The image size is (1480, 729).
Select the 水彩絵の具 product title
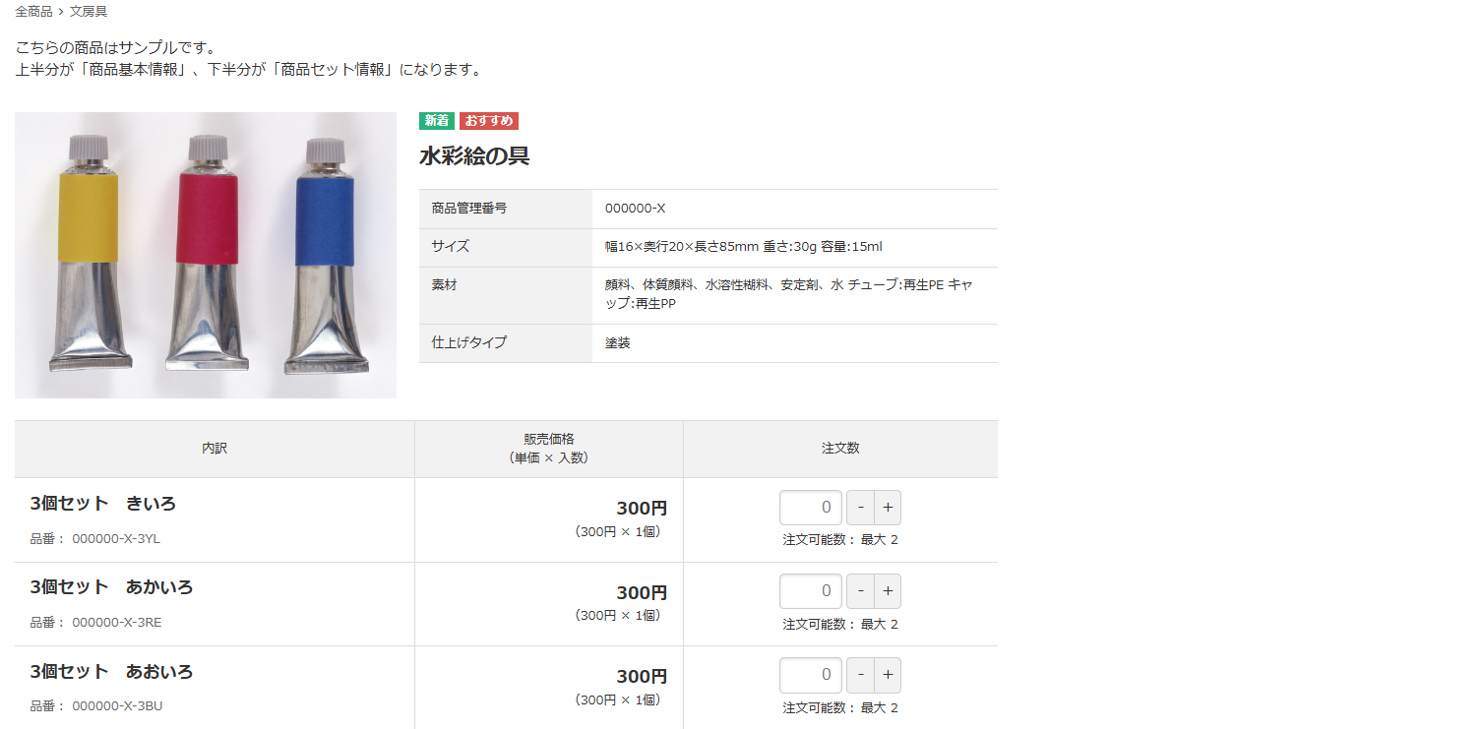tap(474, 155)
